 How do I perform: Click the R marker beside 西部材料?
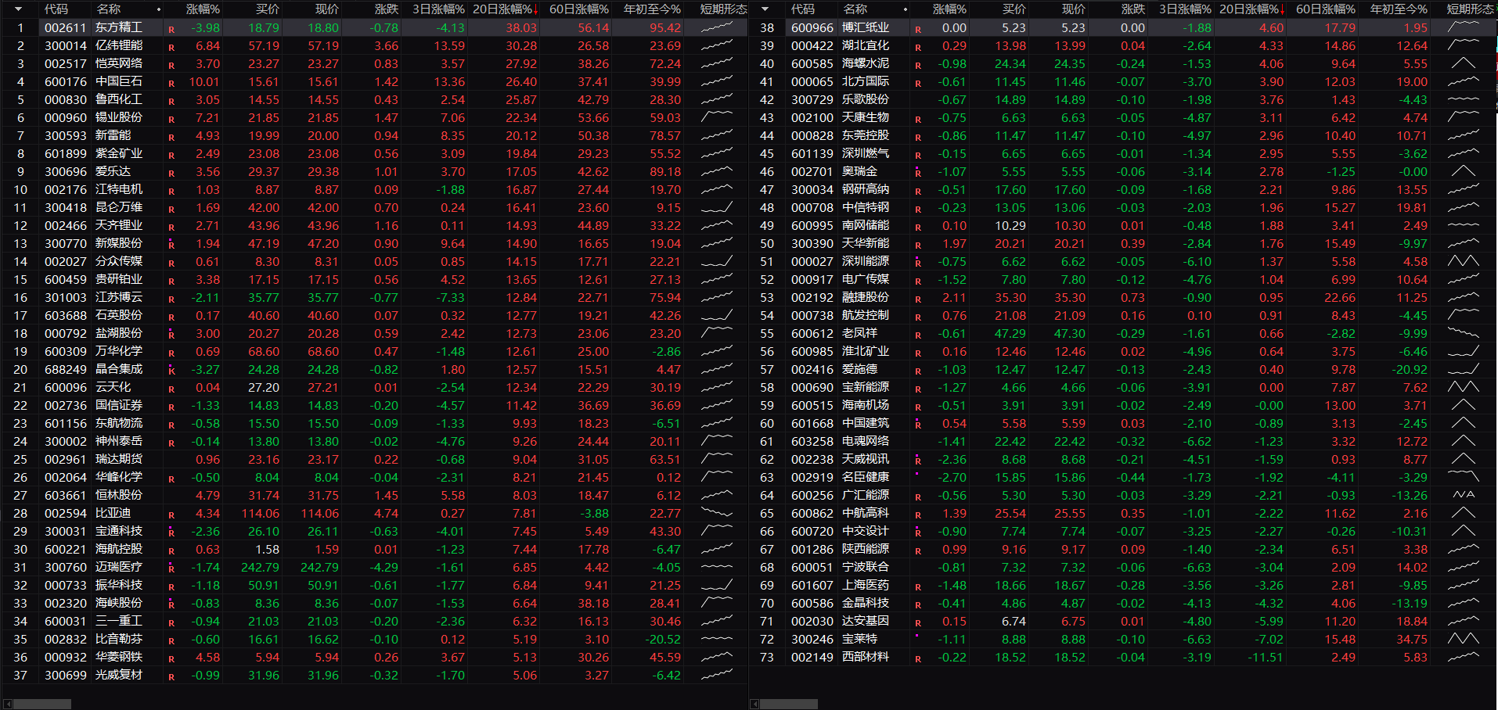918,658
